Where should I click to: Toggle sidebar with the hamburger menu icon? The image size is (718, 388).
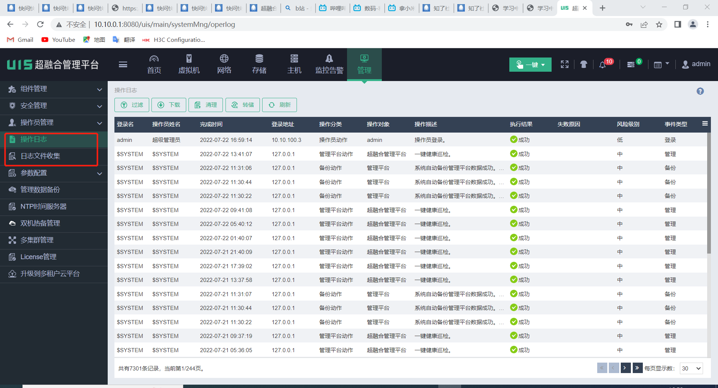[x=123, y=65]
